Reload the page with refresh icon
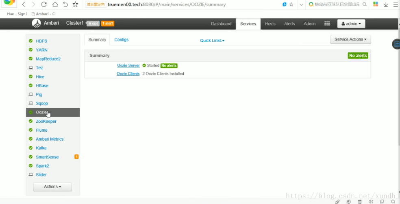 click(44, 4)
